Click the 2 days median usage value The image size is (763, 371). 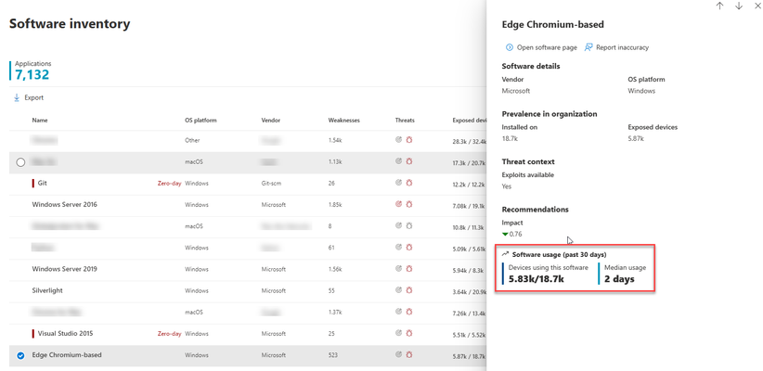click(x=619, y=279)
